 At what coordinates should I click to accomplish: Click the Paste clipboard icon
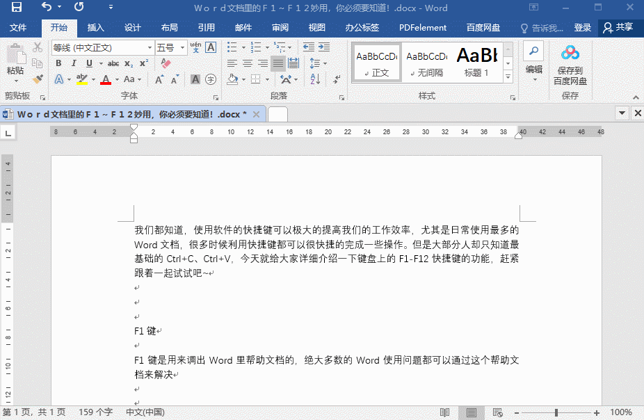[x=16, y=54]
